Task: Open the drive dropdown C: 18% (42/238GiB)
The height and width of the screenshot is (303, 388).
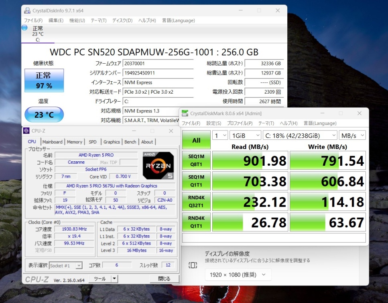Action: (x=300, y=135)
